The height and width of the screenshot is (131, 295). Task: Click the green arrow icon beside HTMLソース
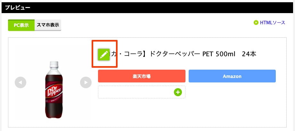click(x=256, y=23)
